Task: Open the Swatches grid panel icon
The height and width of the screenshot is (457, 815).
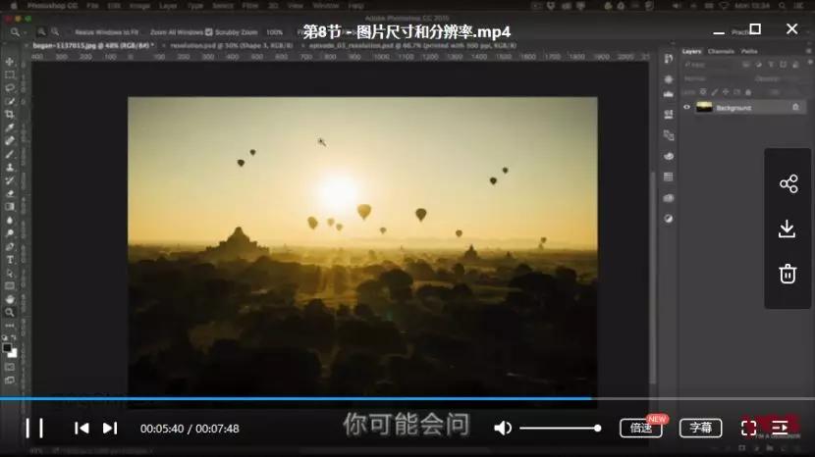Action: [x=669, y=178]
